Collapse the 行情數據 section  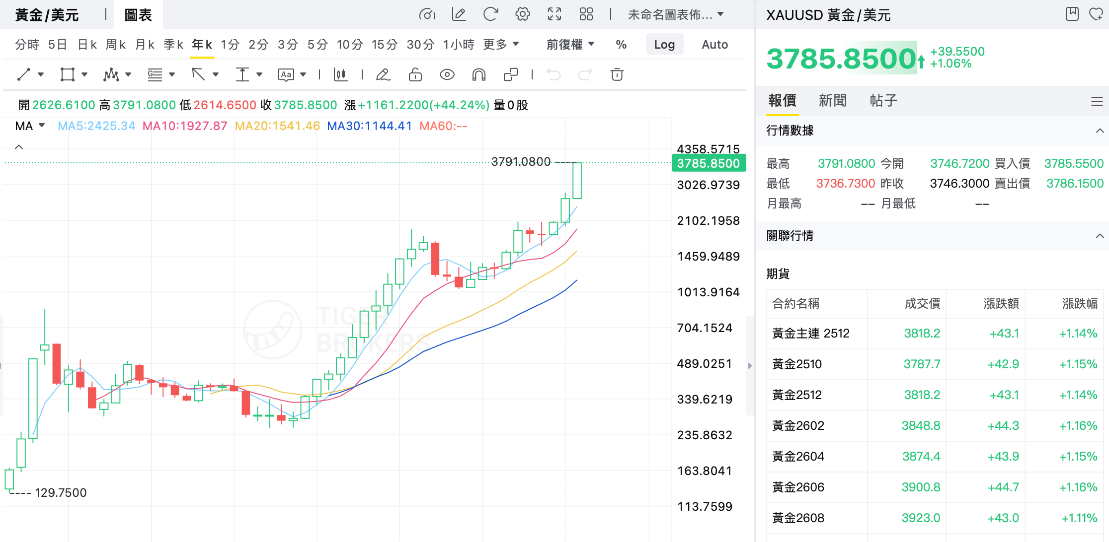1100,131
